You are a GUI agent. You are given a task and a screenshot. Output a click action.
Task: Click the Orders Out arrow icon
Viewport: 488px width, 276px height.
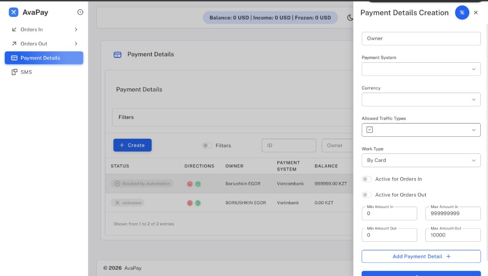14,44
